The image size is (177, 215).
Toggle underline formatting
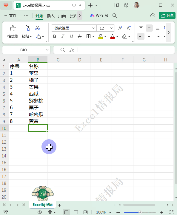tap(71, 36)
